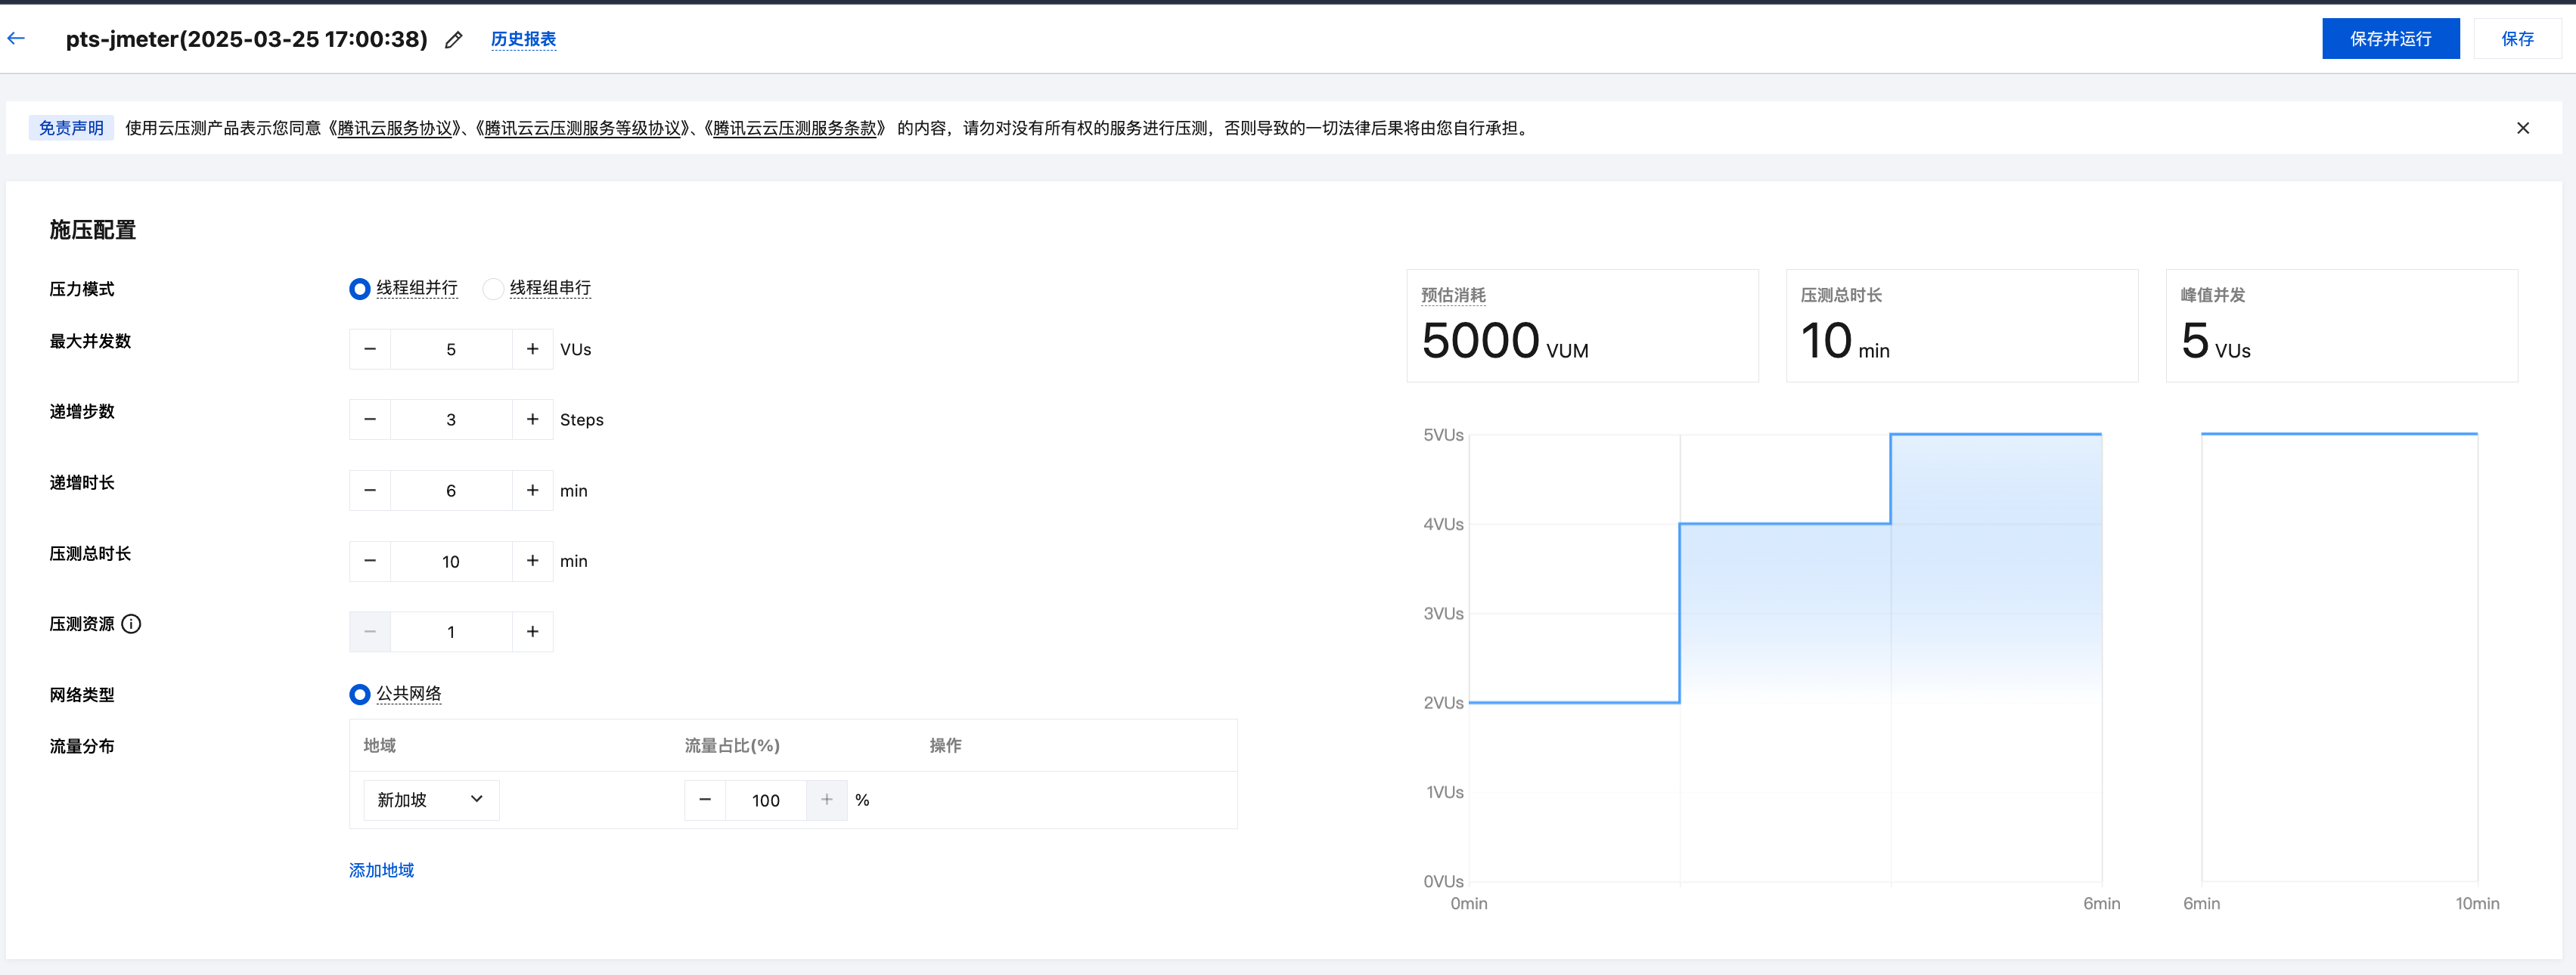Open the 新加坡 region dropdown

tap(431, 800)
